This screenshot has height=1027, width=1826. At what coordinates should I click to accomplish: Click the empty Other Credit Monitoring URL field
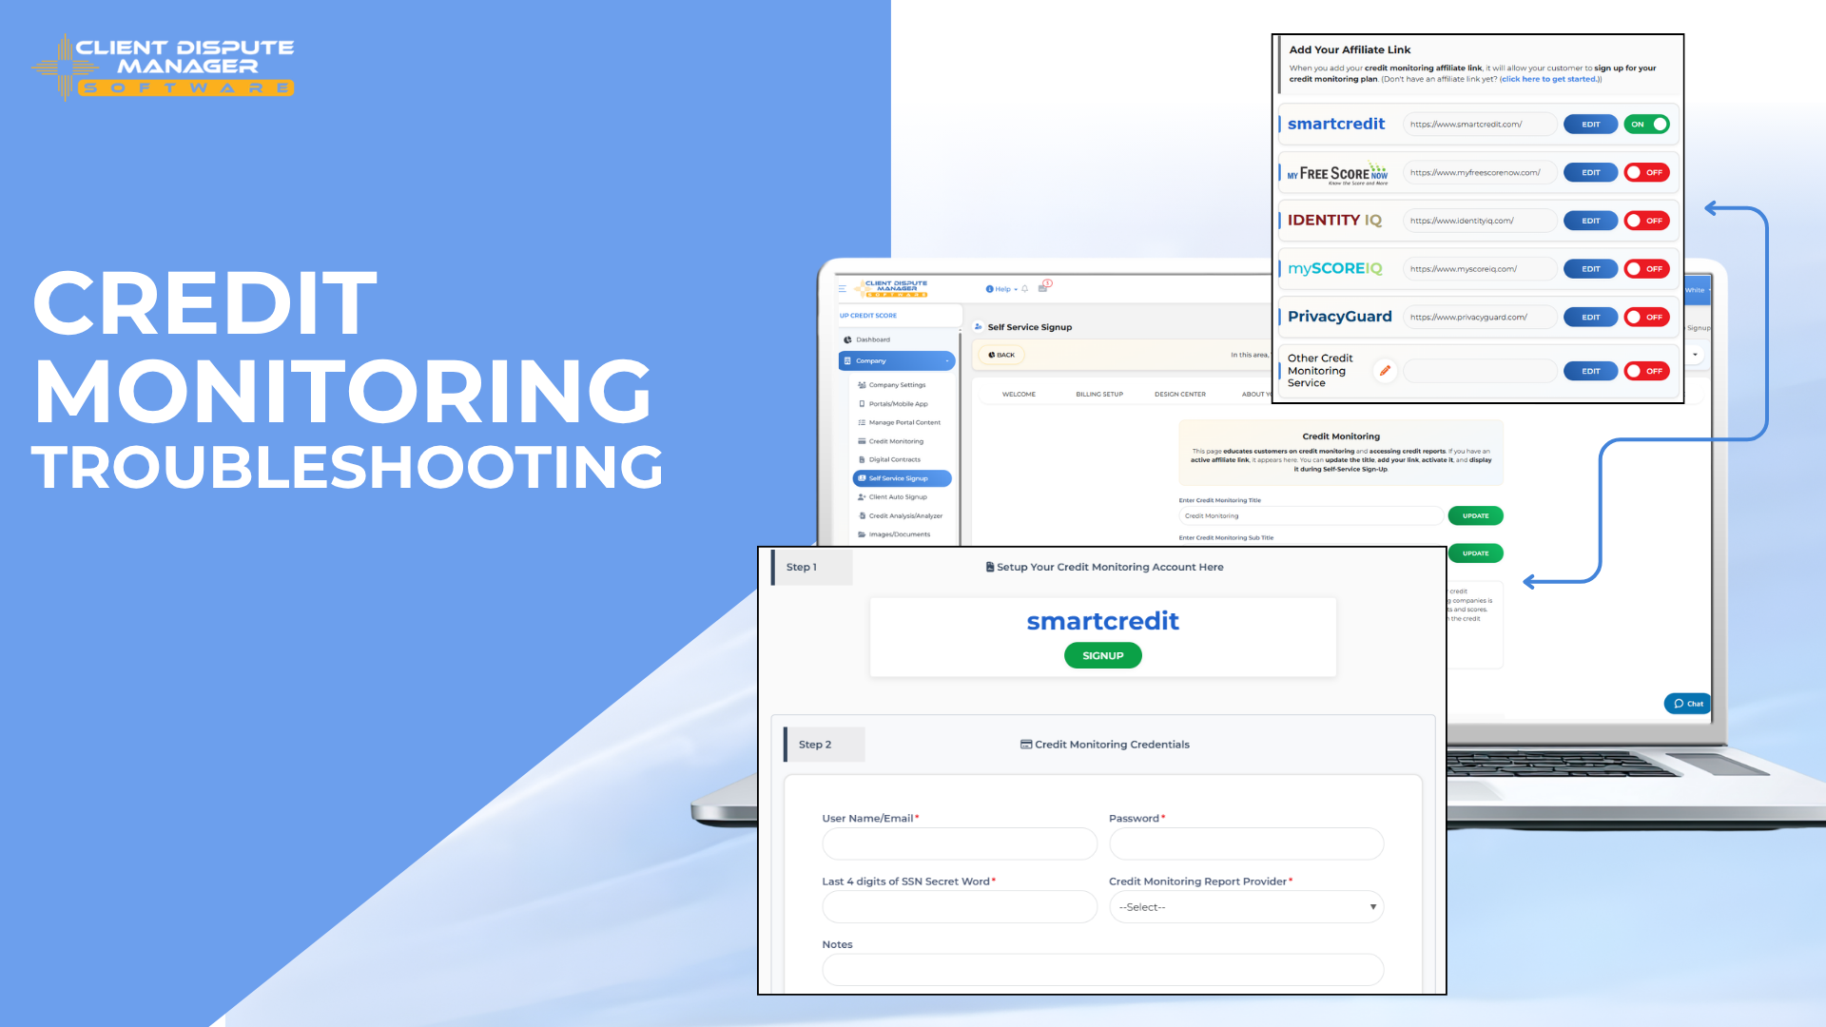point(1480,371)
